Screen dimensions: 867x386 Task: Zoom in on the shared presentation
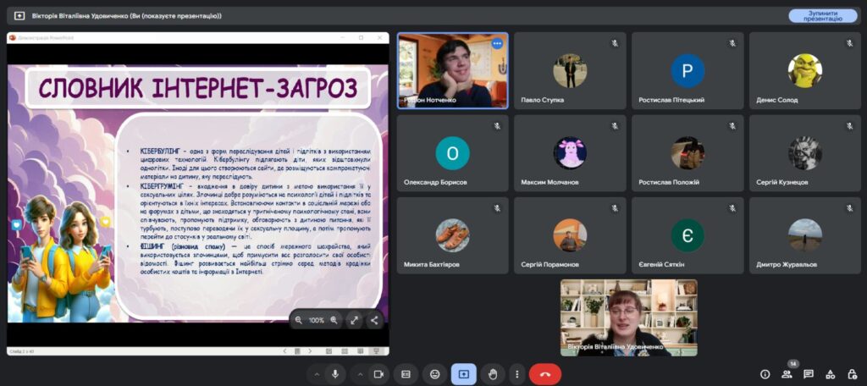coord(334,321)
